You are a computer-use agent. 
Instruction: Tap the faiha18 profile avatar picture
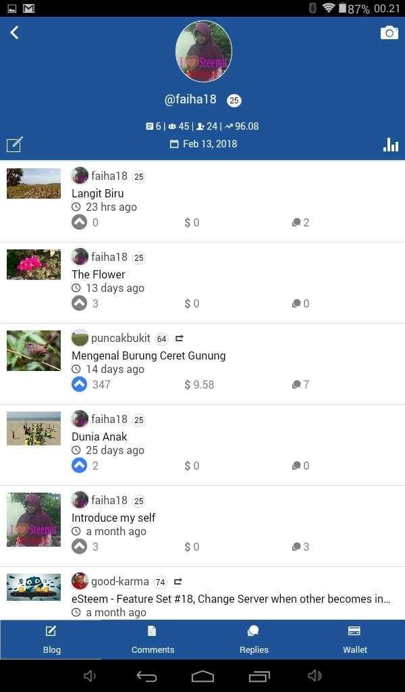[x=204, y=51]
